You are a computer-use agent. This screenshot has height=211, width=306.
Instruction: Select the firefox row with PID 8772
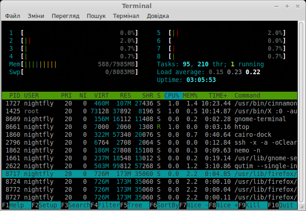tap(150, 189)
